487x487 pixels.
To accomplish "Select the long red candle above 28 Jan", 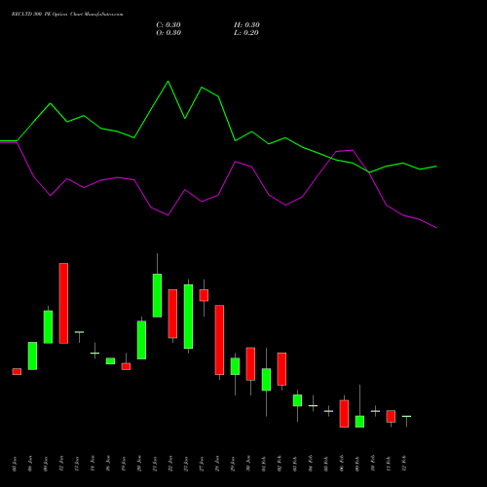I will (219, 340).
